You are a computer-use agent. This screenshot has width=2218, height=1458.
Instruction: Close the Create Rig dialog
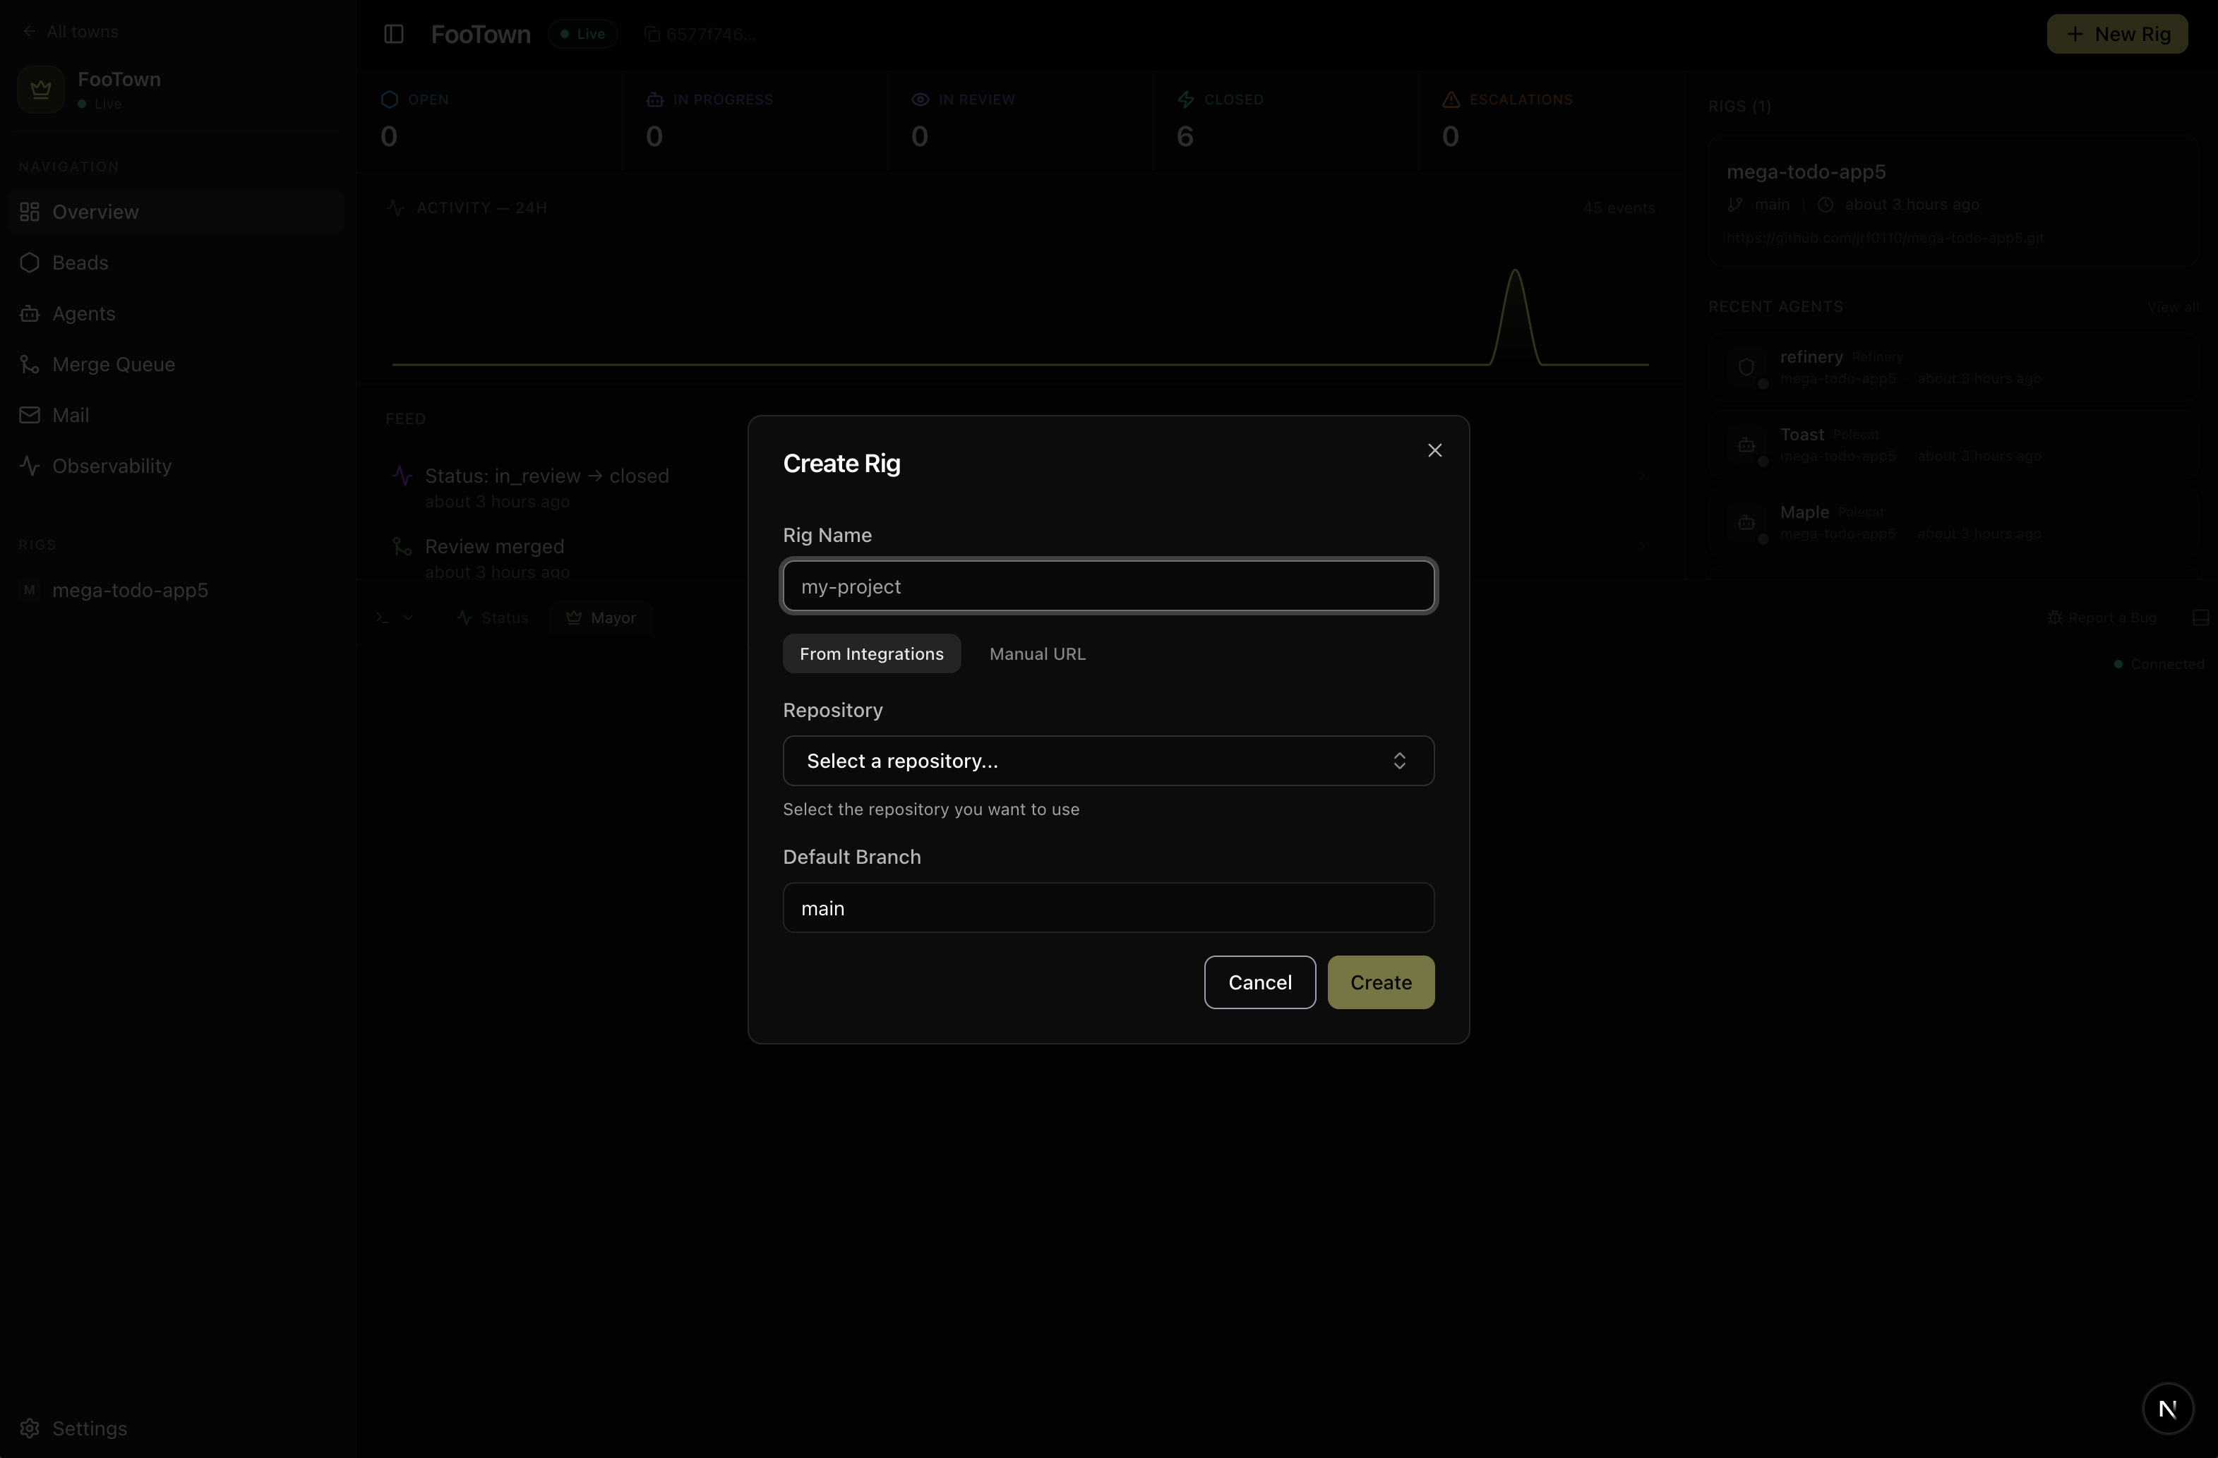point(1434,450)
